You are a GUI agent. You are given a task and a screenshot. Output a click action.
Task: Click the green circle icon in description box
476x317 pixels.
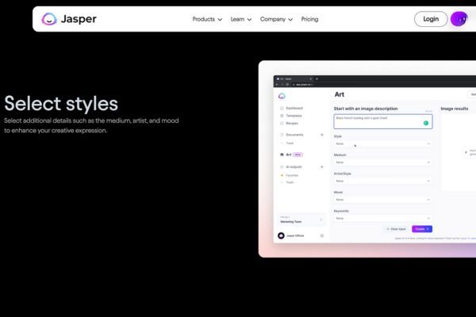(x=426, y=123)
